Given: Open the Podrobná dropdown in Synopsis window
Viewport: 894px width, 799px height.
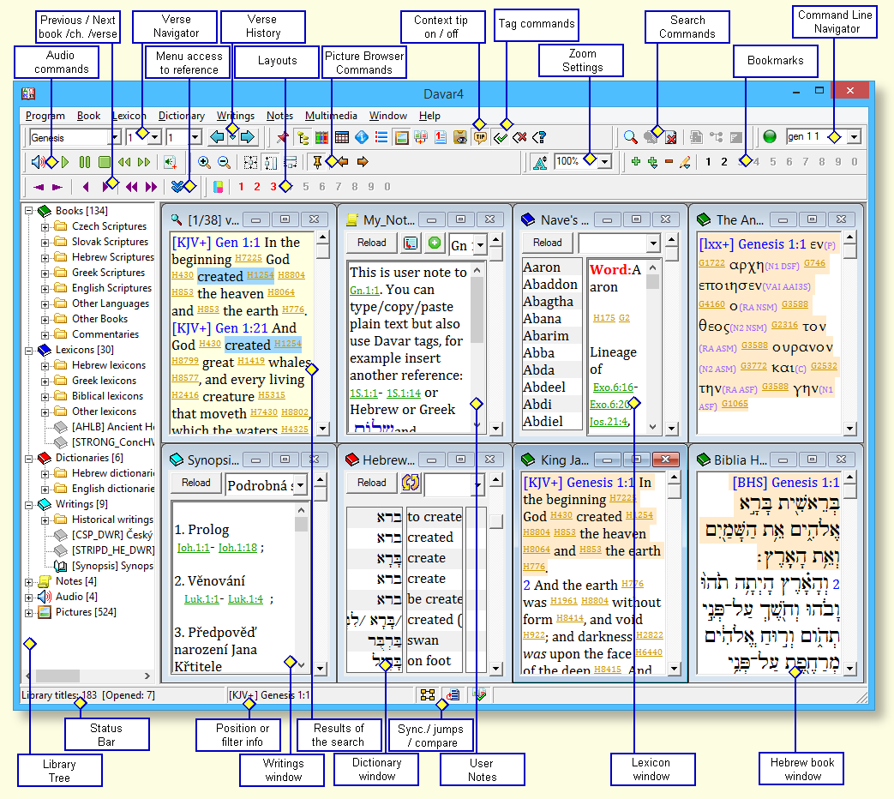Looking at the screenshot, I should click(301, 485).
